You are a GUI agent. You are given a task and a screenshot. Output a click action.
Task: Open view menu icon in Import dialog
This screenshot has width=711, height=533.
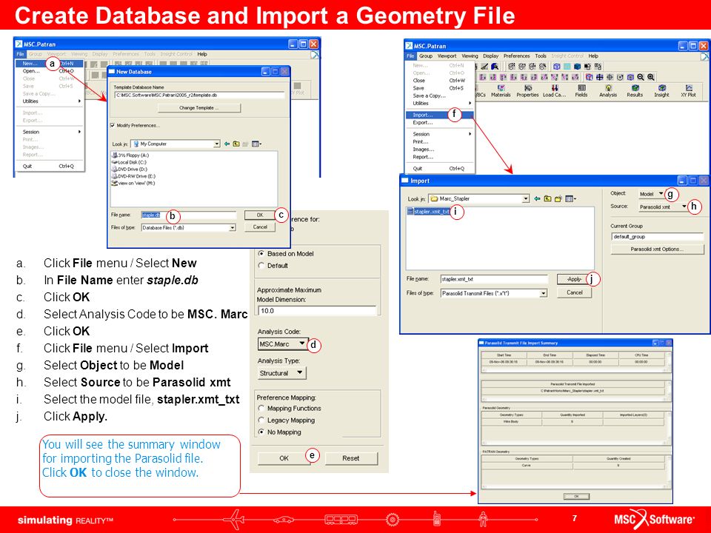click(x=570, y=198)
